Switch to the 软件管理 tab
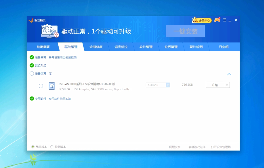The width and height of the screenshot is (264, 168). [146, 47]
